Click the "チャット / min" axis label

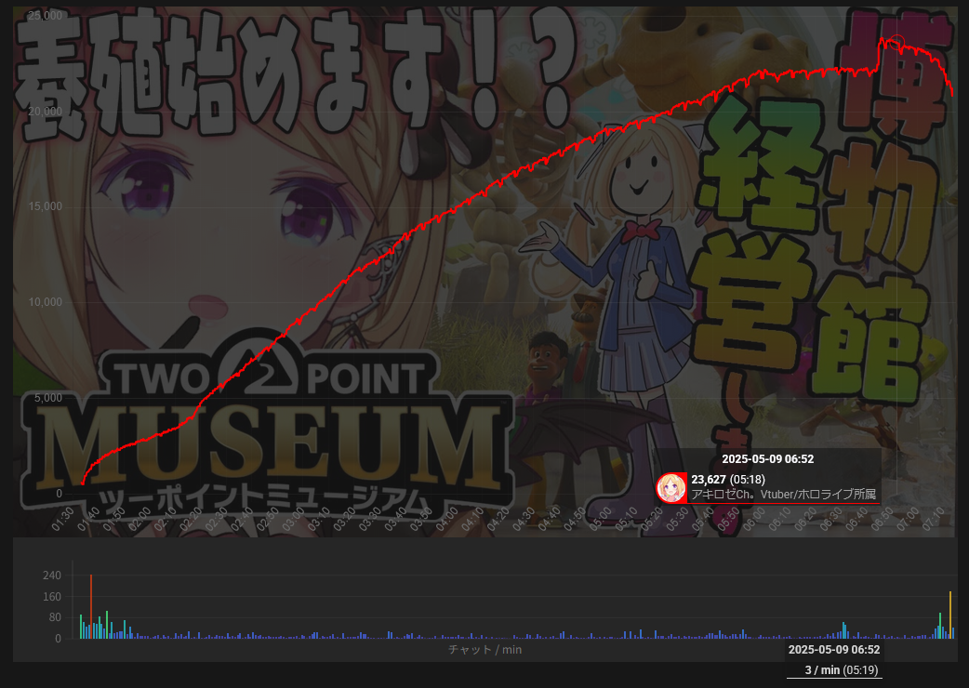[x=484, y=650]
